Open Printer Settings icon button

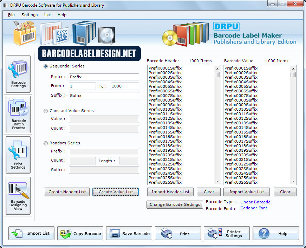(227, 233)
